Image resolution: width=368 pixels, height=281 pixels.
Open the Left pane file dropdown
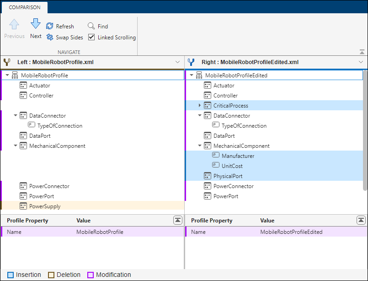point(178,62)
